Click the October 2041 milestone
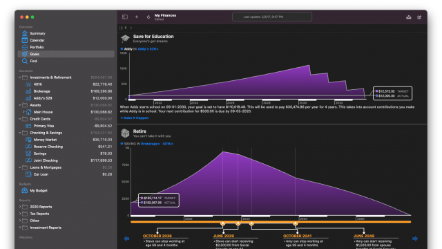This screenshot has width=442, height=249. (298, 236)
